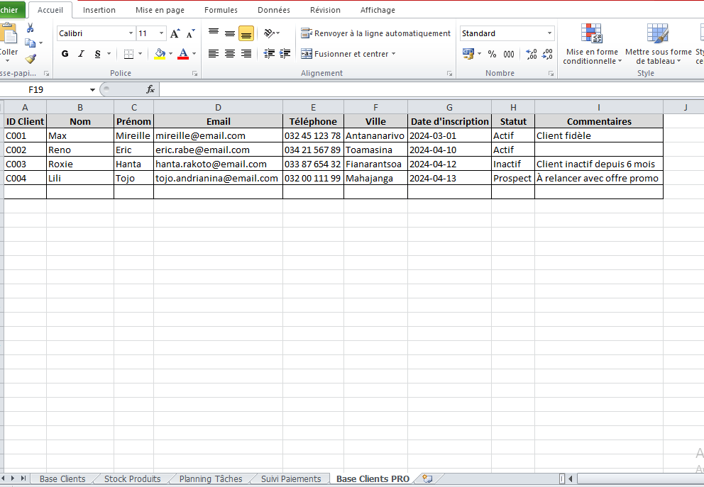Toggle Renvoyer à la ligne automatiquement
704x487 pixels.
pyautogui.click(x=376, y=33)
